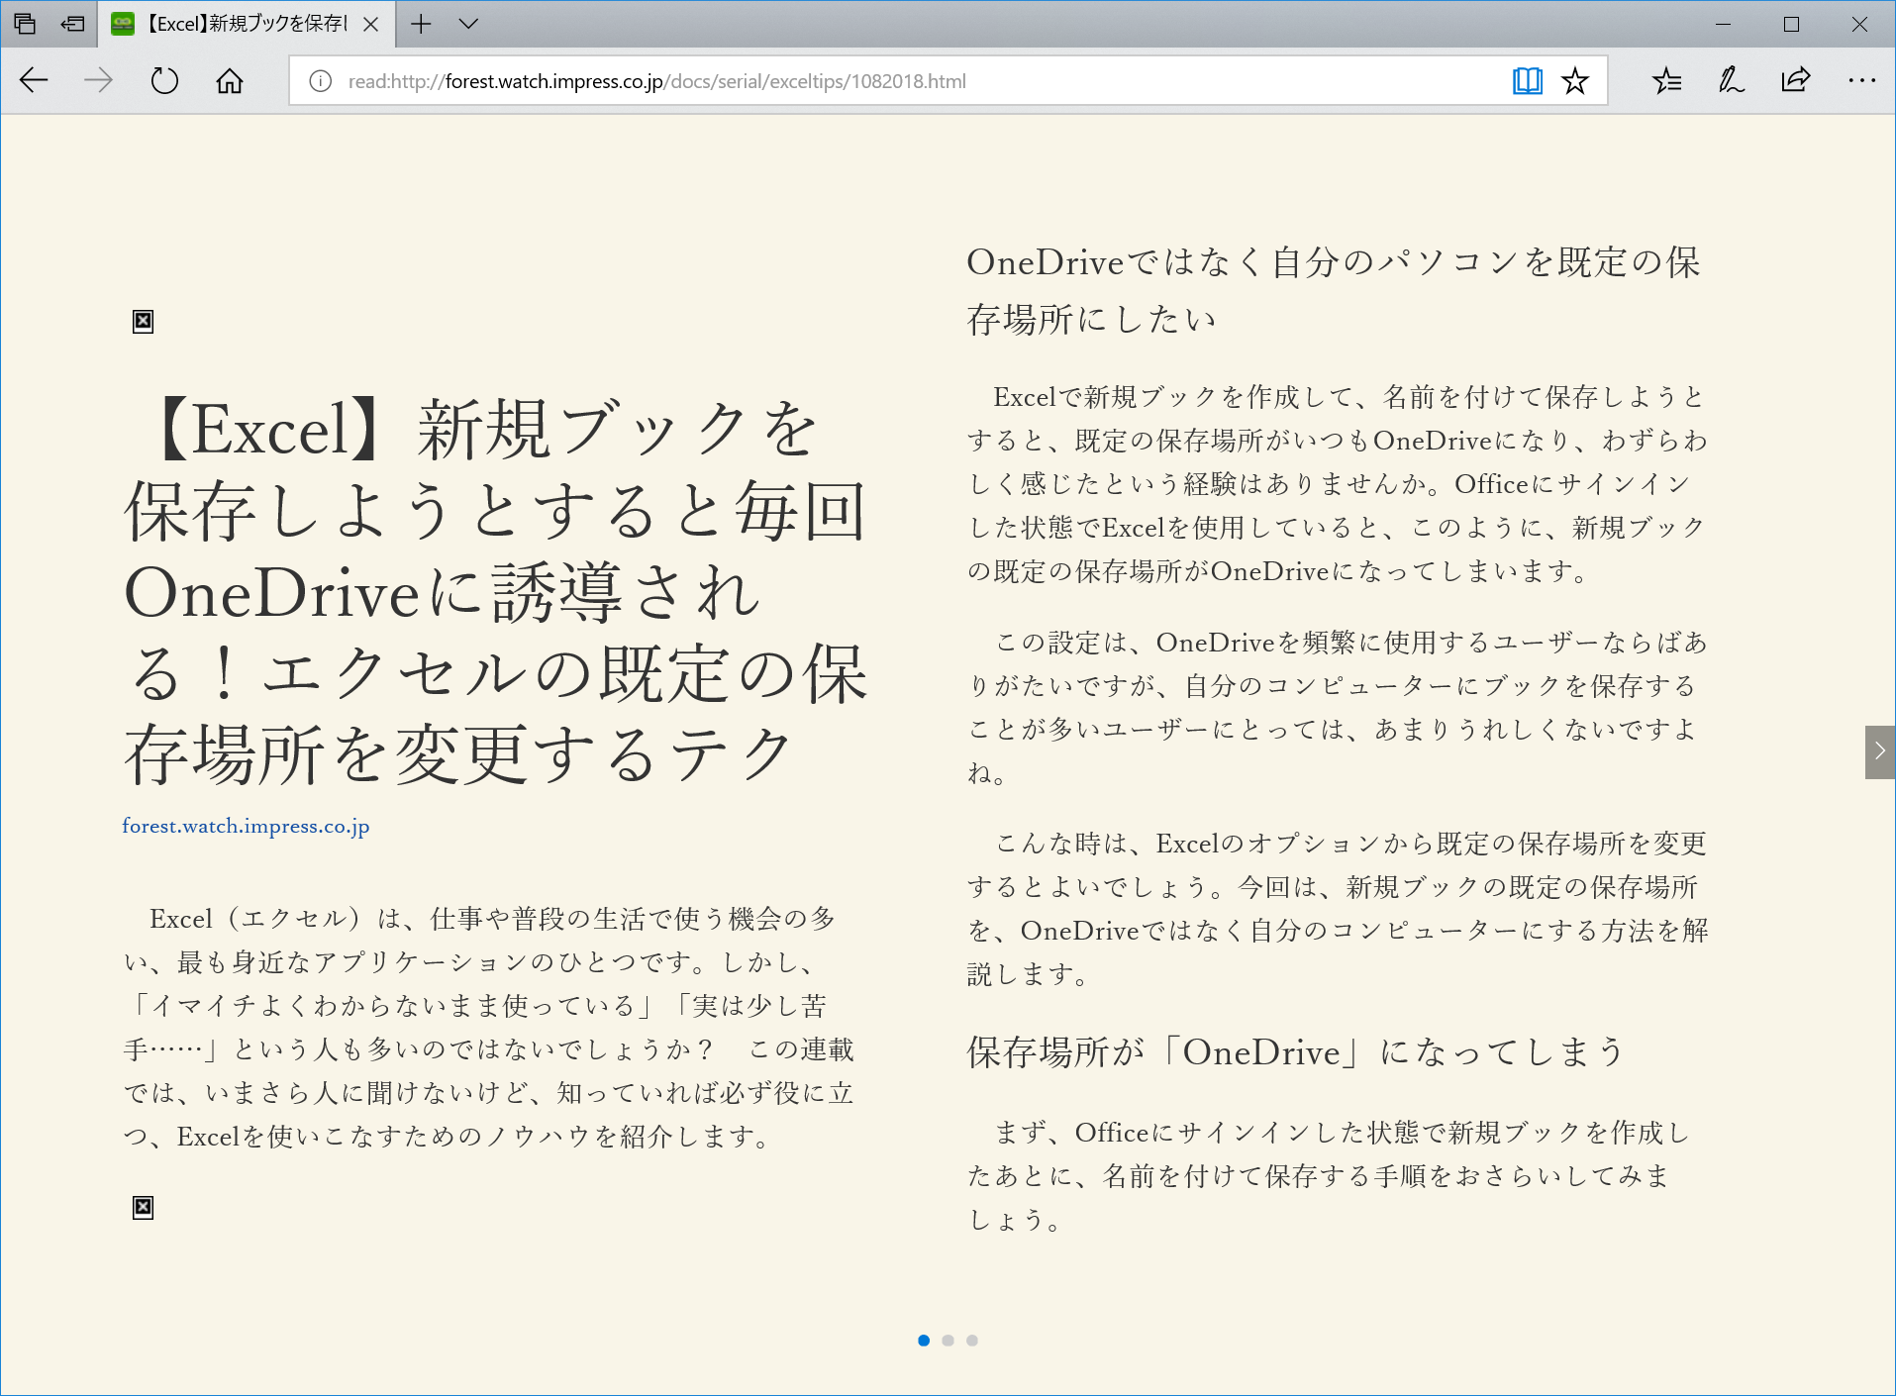This screenshot has width=1896, height=1396.
Task: Click the Home icon in toolbar
Action: (x=230, y=80)
